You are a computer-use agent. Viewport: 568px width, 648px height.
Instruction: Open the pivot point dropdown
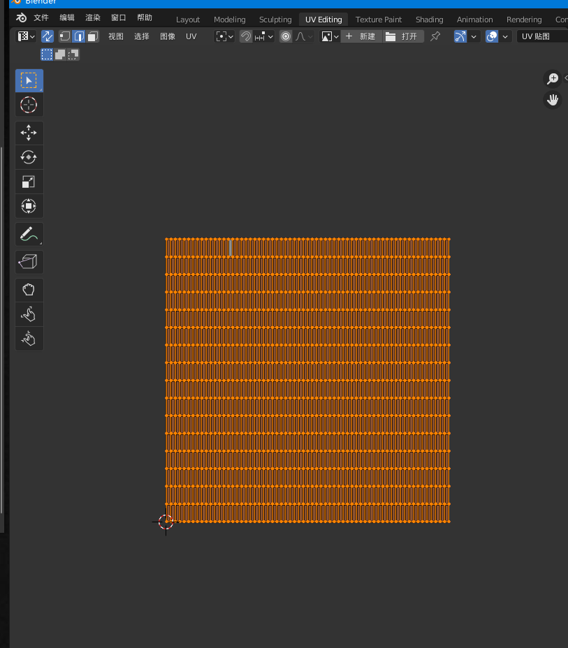[224, 36]
